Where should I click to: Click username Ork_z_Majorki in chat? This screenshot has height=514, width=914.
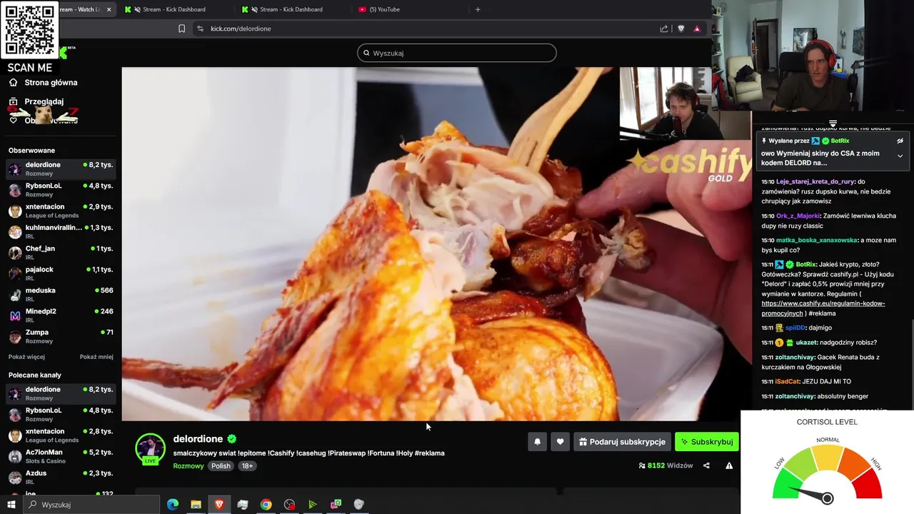[x=799, y=216]
